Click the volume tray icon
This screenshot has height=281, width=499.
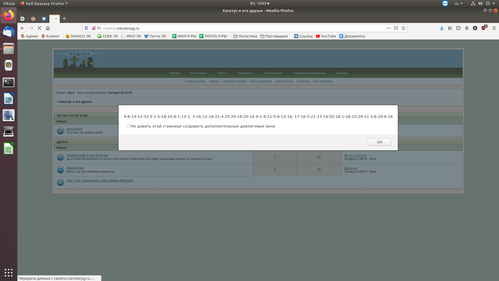coord(480,3)
